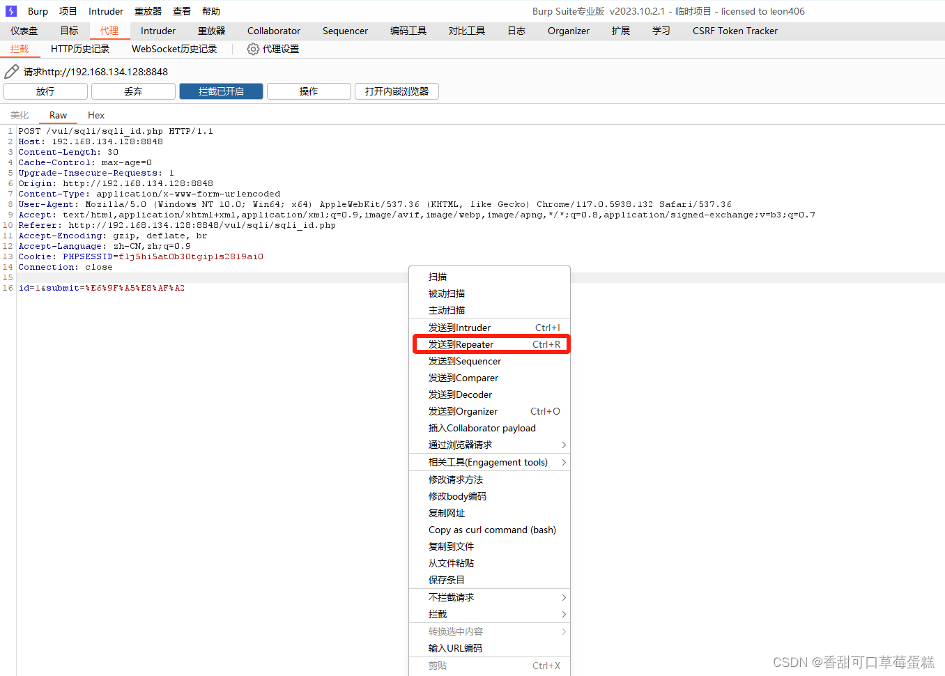The width and height of the screenshot is (945, 676).
Task: Open the Burp menu
Action: pos(38,11)
